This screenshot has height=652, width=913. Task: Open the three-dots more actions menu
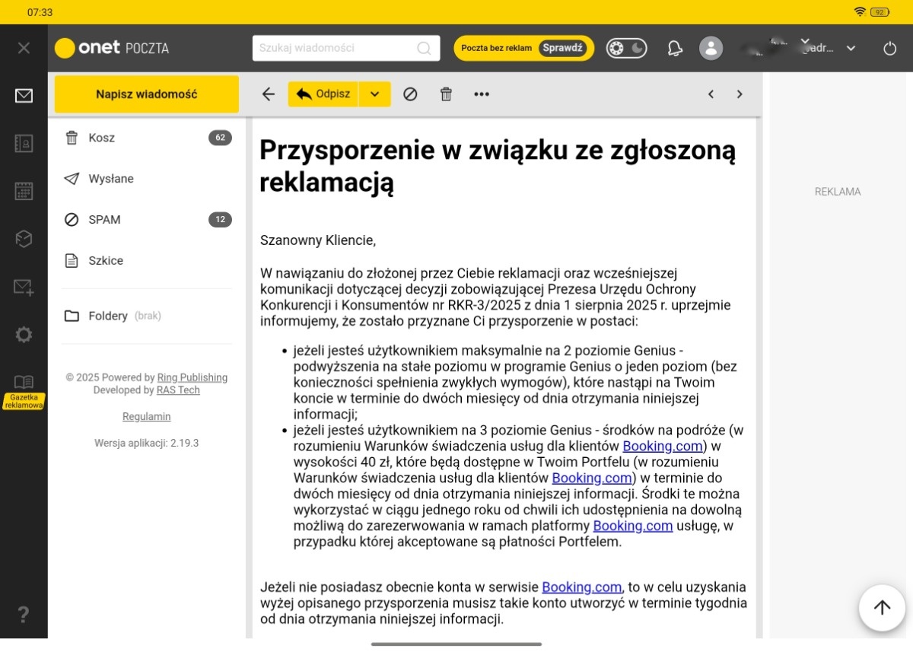tap(482, 94)
